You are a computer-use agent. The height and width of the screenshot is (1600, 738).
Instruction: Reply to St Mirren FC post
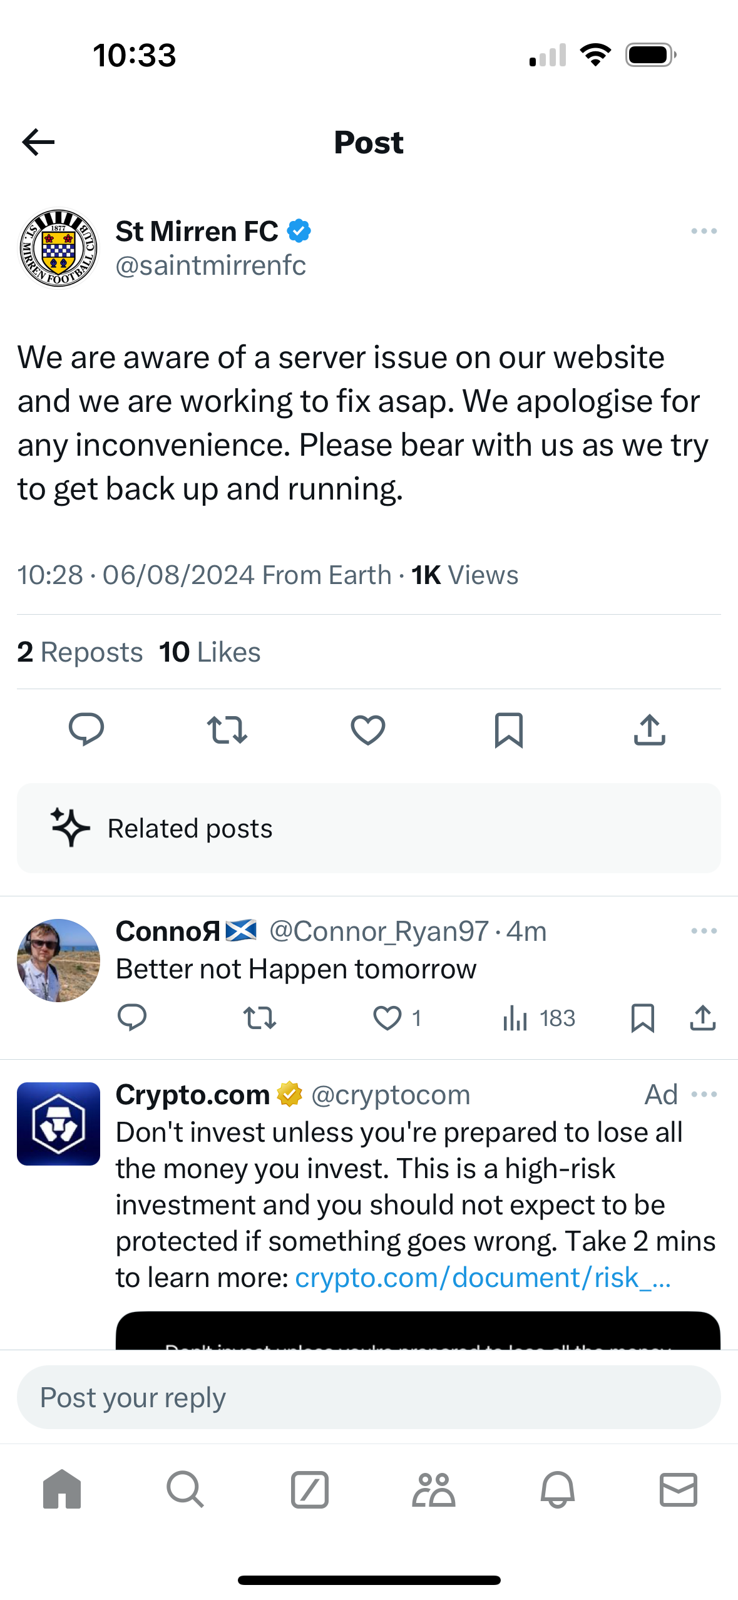click(86, 729)
